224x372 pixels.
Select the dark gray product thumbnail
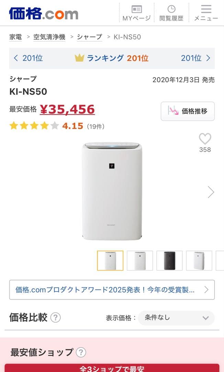pos(169,260)
